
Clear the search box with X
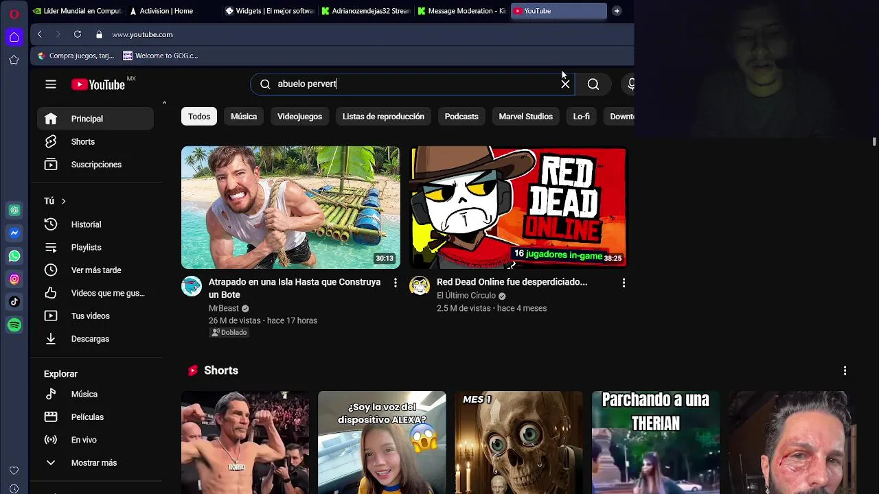[565, 84]
